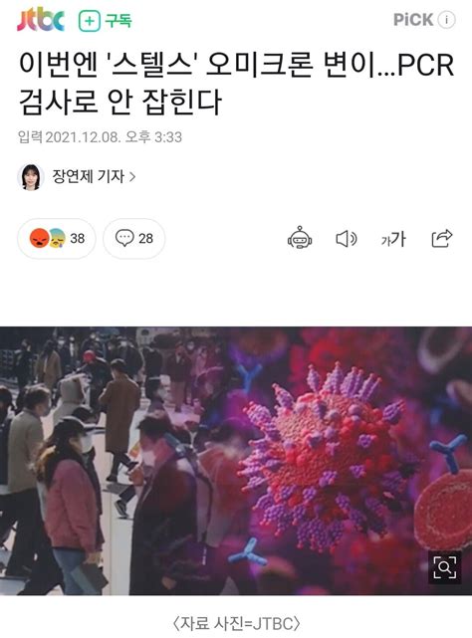Tap the reporter's profile photo
The height and width of the screenshot is (638, 472).
(31, 177)
